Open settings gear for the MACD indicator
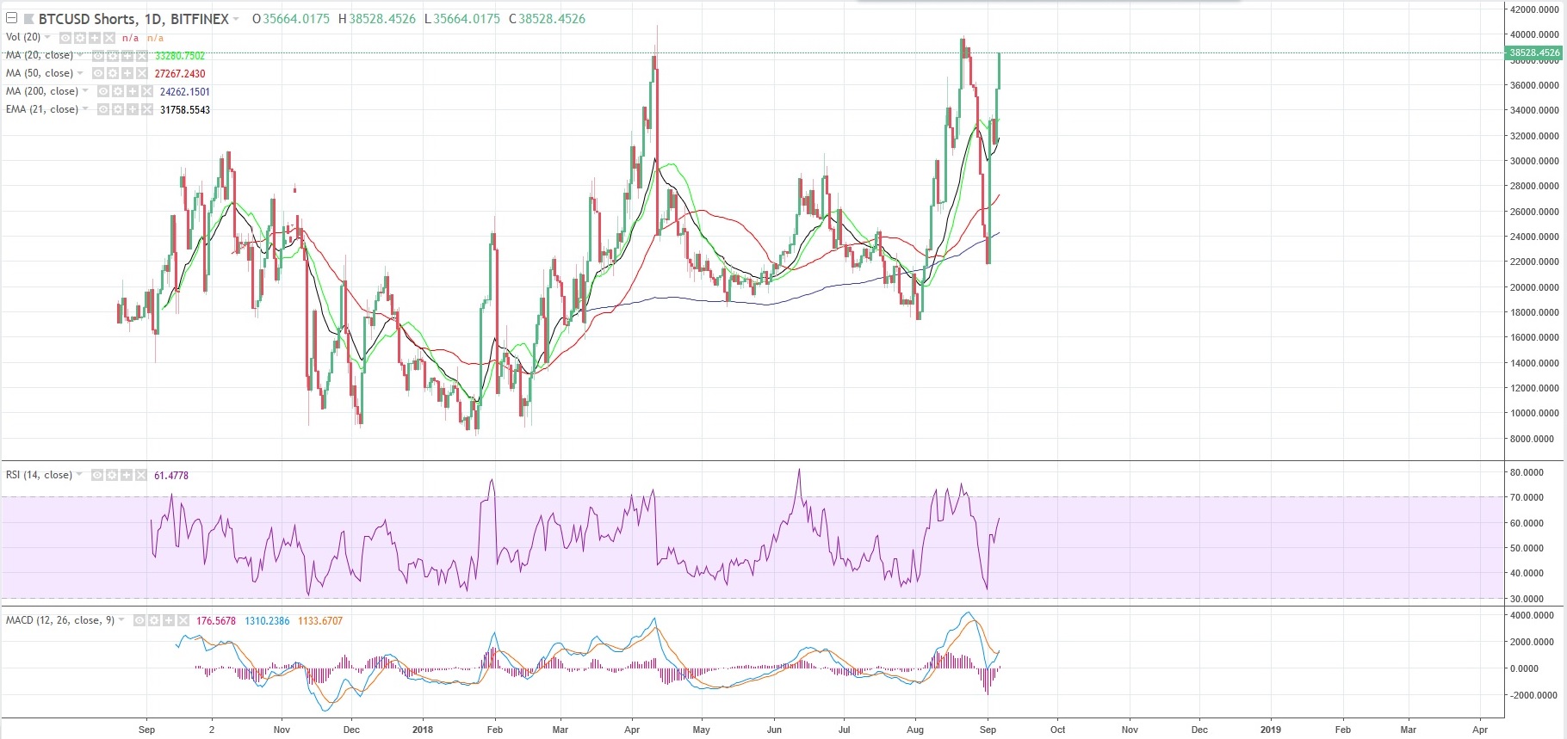 coord(154,620)
